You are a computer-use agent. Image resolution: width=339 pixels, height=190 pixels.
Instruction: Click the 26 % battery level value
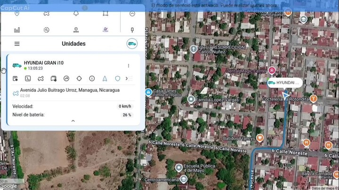(x=127, y=115)
